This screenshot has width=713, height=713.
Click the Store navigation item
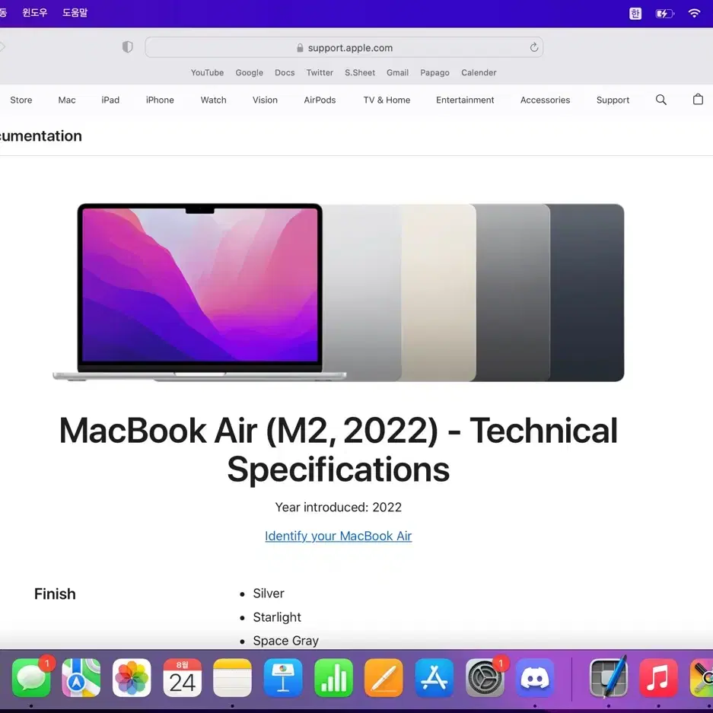[x=21, y=100]
